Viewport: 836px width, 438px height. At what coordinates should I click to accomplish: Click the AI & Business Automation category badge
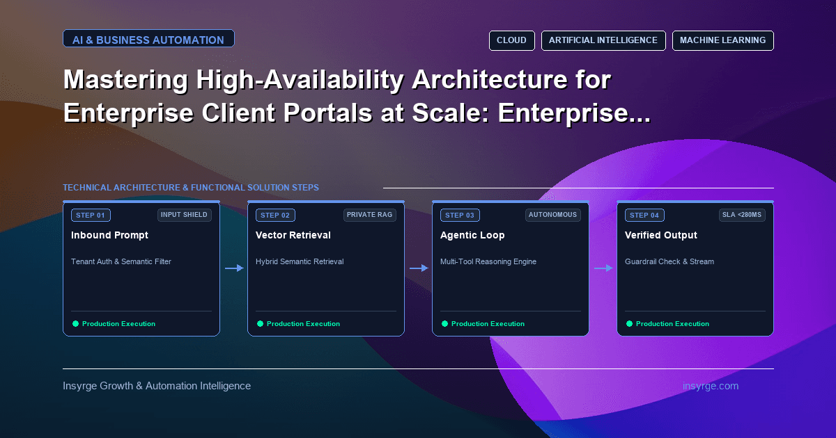148,40
